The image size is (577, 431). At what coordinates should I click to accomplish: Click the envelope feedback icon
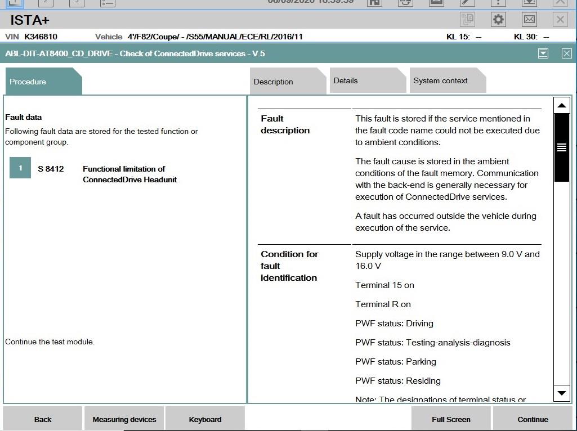pyautogui.click(x=529, y=20)
